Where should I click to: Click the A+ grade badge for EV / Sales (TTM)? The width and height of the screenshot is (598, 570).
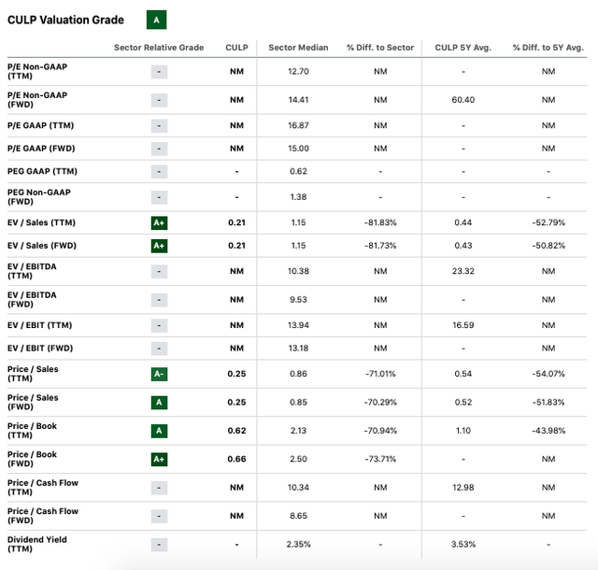click(x=159, y=222)
